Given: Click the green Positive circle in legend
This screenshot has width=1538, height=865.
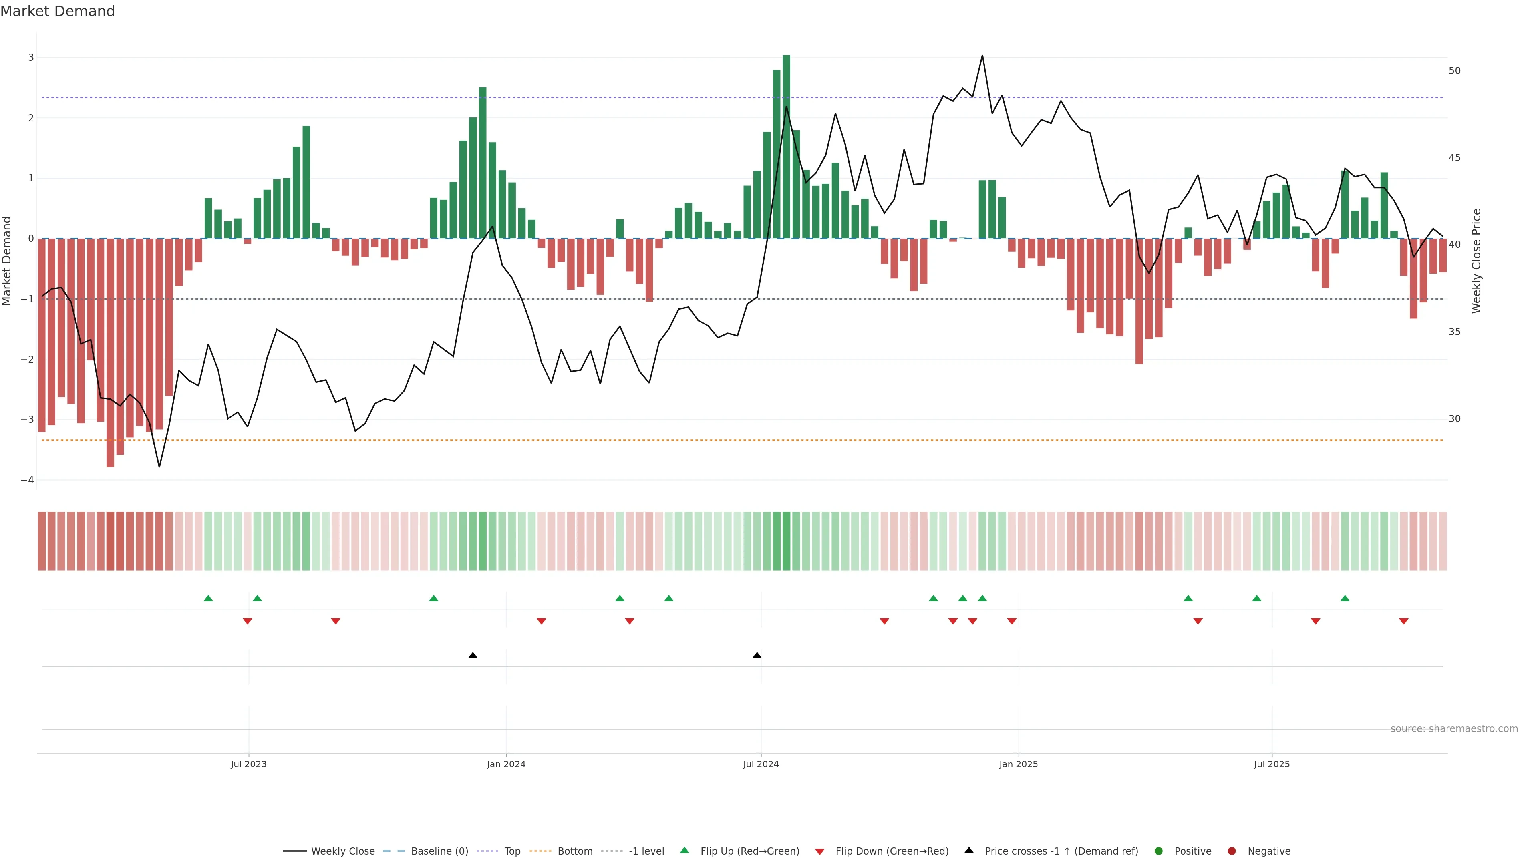Looking at the screenshot, I should pos(1158,851).
